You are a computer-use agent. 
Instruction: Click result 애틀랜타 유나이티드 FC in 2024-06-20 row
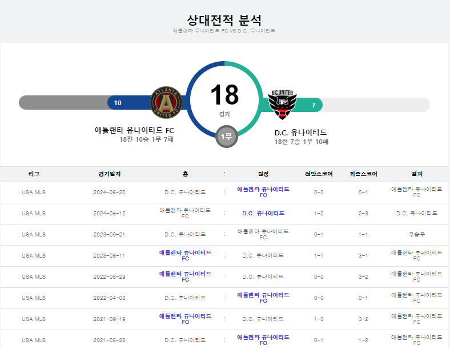pos(417,192)
